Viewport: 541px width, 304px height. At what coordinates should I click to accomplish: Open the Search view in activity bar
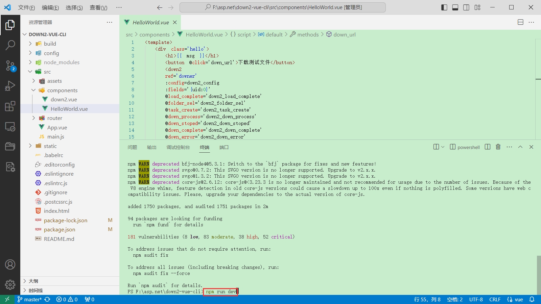tap(10, 45)
